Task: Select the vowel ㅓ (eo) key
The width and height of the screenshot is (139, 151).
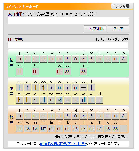Action: pyautogui.click(x=35, y=88)
